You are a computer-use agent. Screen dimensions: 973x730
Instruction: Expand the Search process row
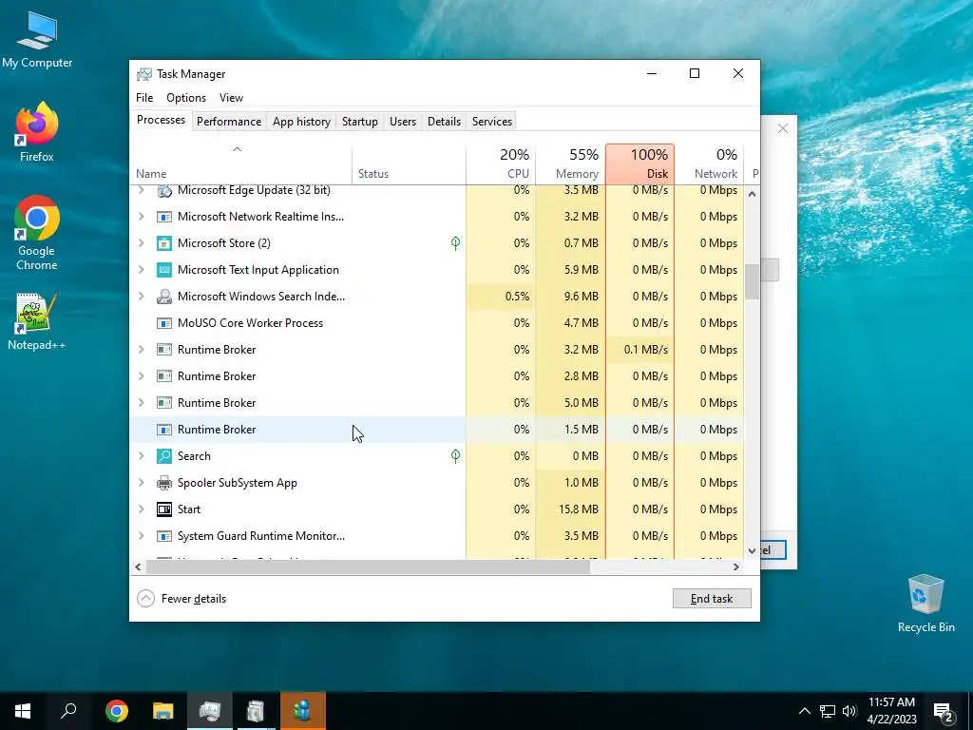[142, 456]
